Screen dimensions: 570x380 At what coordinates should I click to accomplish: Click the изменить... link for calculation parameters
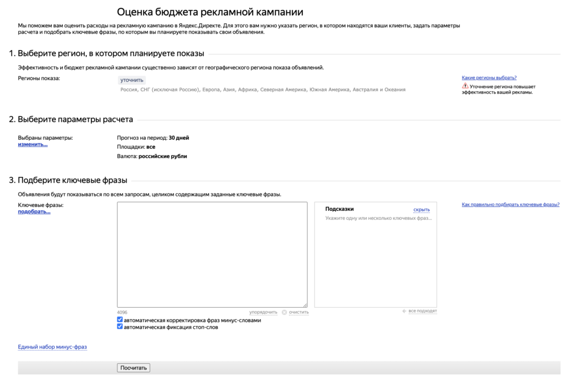tap(33, 144)
